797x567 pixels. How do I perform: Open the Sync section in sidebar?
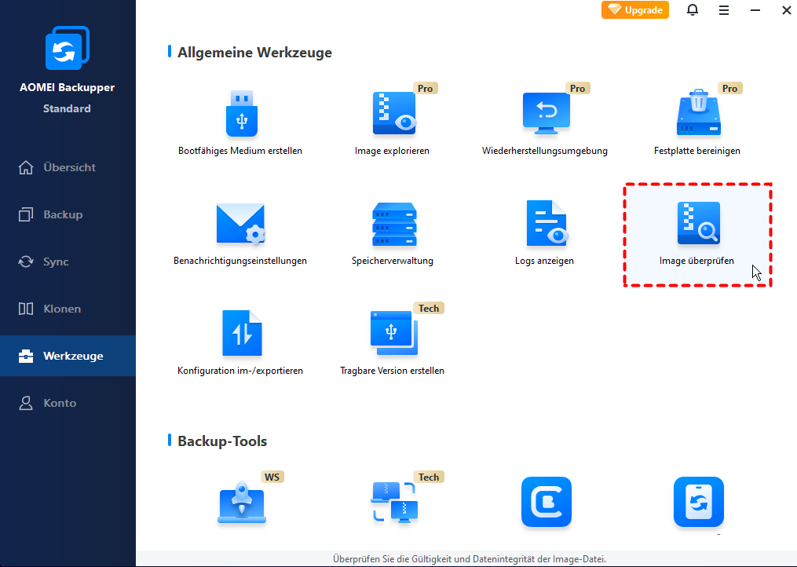point(68,262)
